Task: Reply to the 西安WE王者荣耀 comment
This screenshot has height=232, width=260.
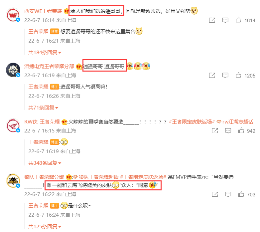Action: point(225,20)
